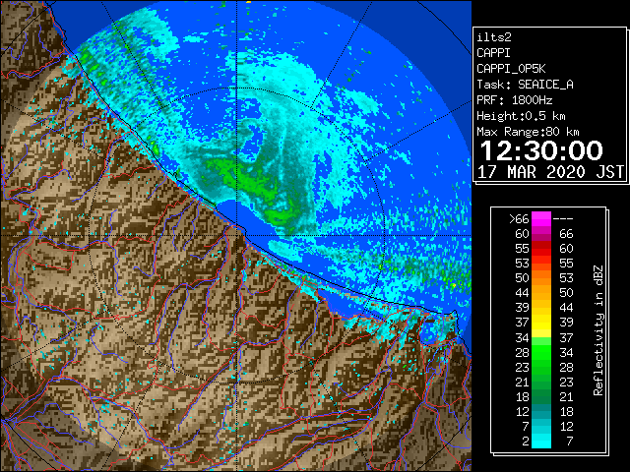Click the 'PRF: 1800Hz' value
630x472 pixels.
pyautogui.click(x=514, y=100)
